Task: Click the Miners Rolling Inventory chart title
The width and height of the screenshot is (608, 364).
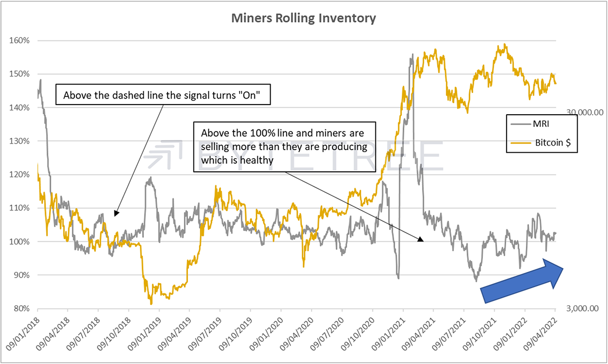Action: [303, 19]
